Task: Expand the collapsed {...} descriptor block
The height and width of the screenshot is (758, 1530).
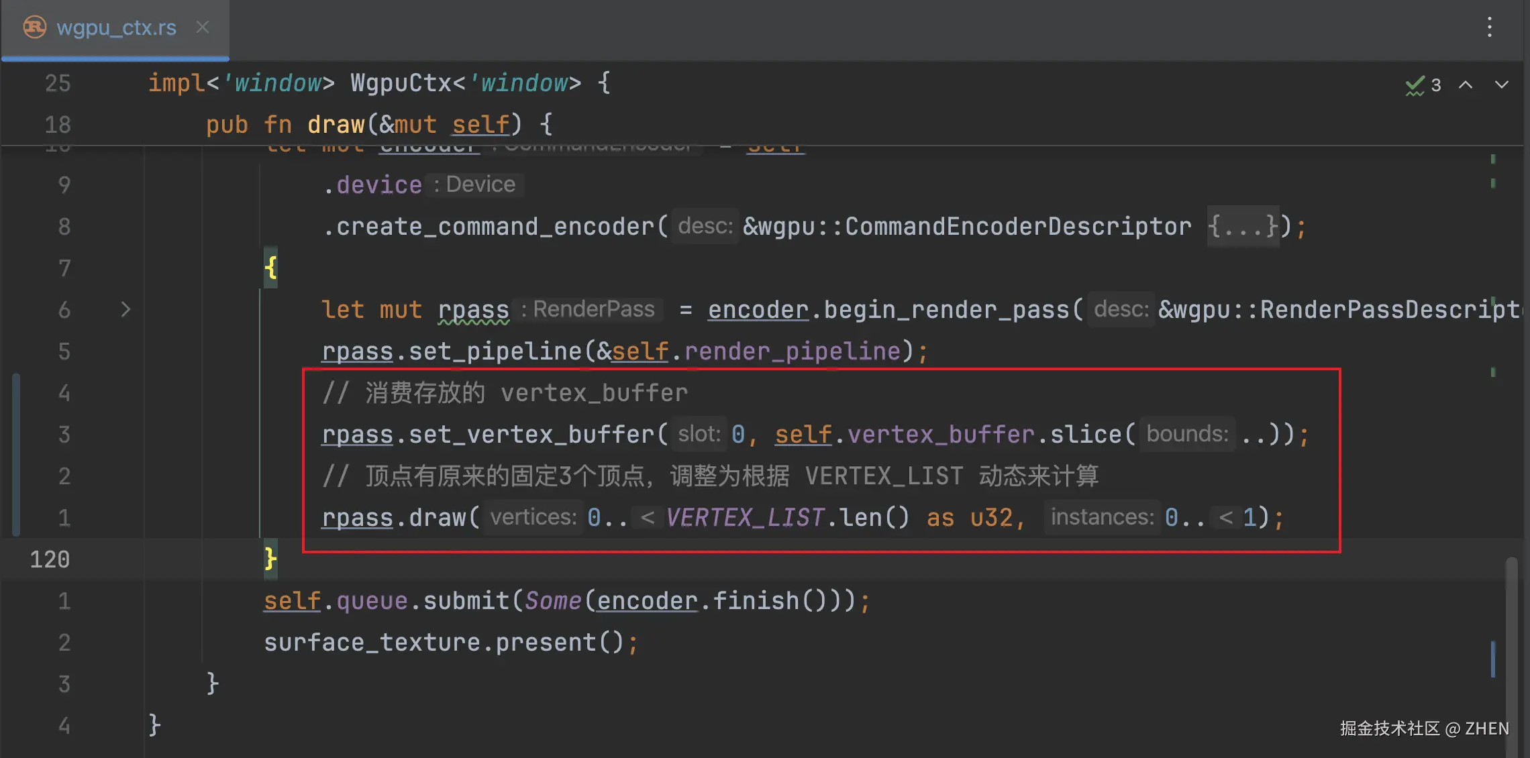Action: (1243, 227)
